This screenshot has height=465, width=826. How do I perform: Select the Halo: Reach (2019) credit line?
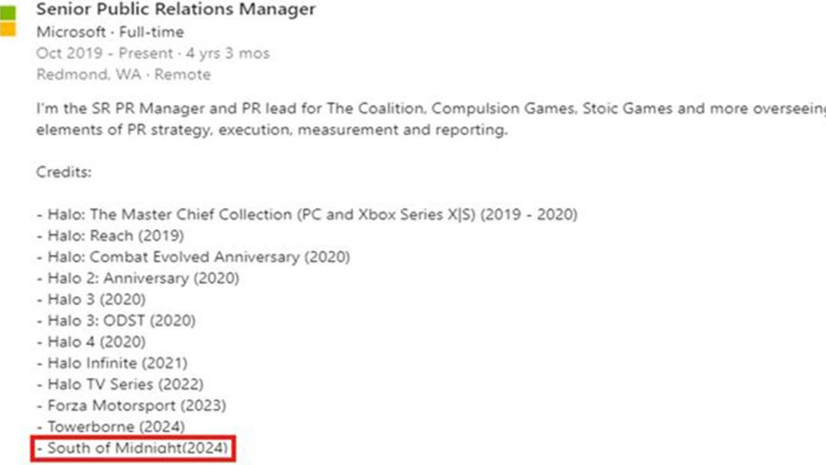(110, 236)
